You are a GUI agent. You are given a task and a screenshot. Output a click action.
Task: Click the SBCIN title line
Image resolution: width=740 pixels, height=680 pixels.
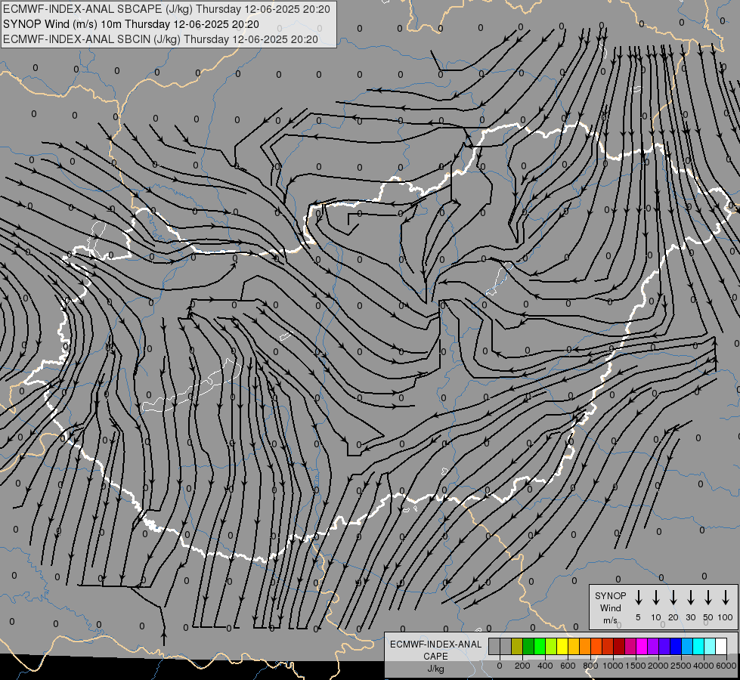click(x=160, y=39)
